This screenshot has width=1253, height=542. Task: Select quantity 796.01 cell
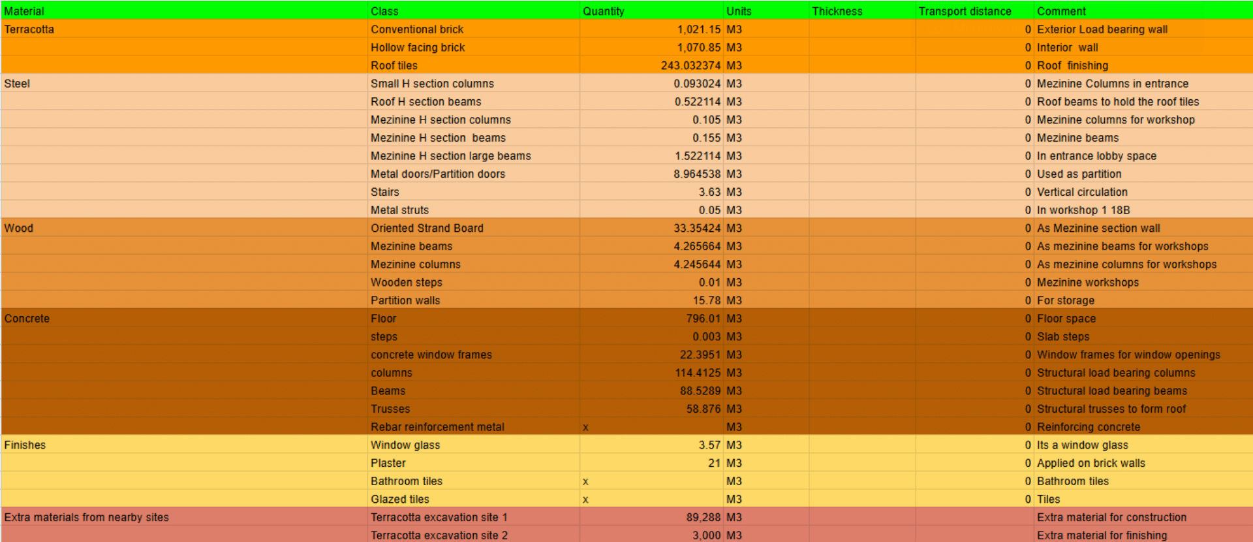pos(651,319)
